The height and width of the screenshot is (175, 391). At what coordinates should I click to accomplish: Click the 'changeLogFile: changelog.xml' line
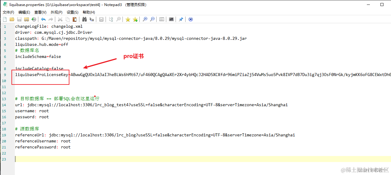(49, 26)
